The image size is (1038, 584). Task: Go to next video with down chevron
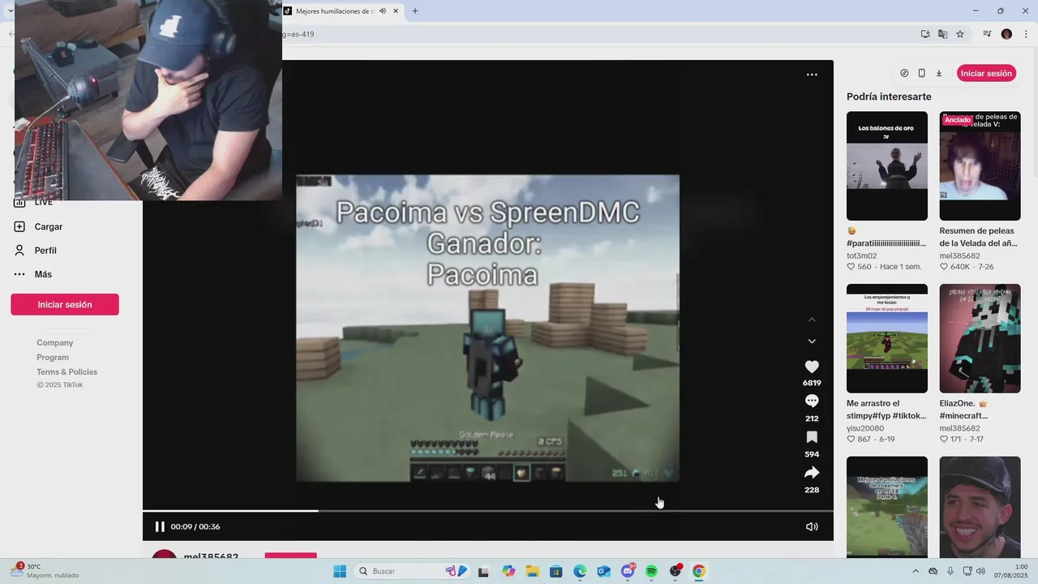click(x=812, y=341)
